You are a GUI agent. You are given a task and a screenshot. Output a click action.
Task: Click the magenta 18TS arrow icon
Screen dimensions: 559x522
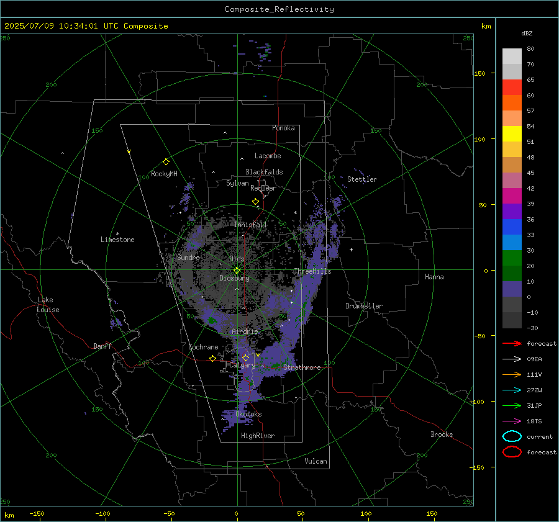coord(512,421)
